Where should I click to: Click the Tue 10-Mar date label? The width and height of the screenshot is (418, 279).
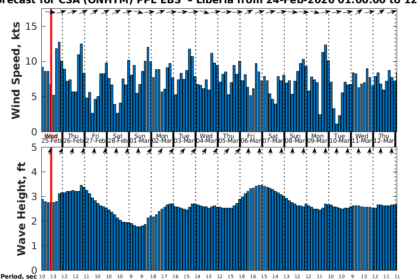click(340, 138)
